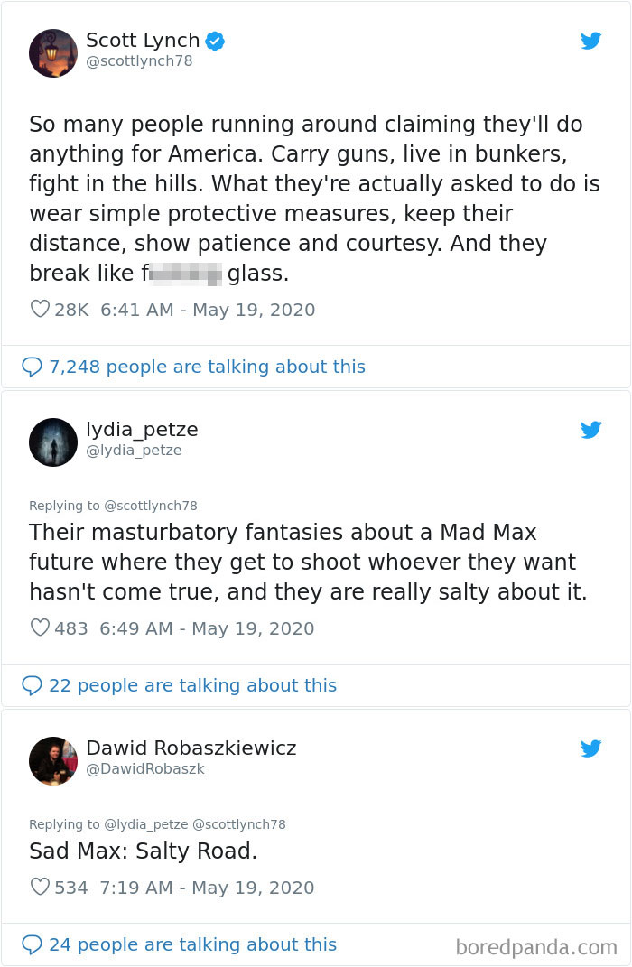Image resolution: width=632 pixels, height=967 pixels.
Task: Like lydia_petze's reply using the heart icon
Action: [40, 628]
